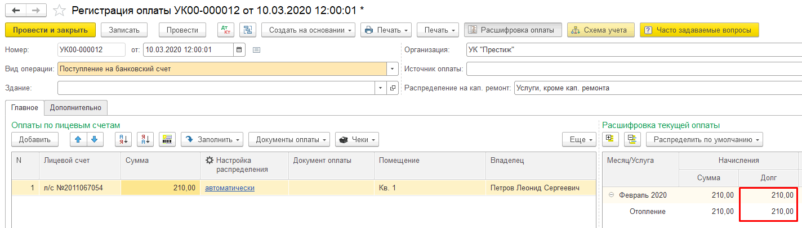Collapse the Февраль 2020 tree row

point(611,195)
